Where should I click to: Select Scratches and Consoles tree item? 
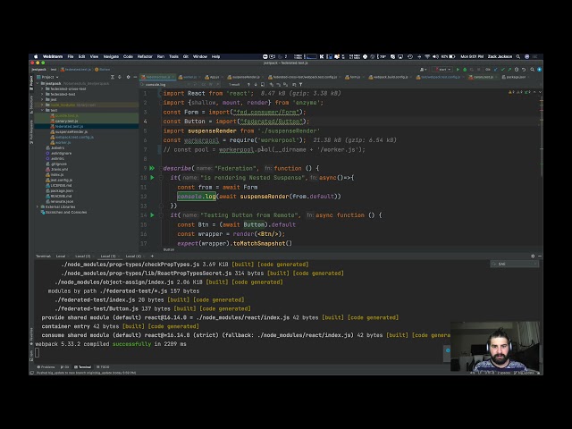pos(65,213)
